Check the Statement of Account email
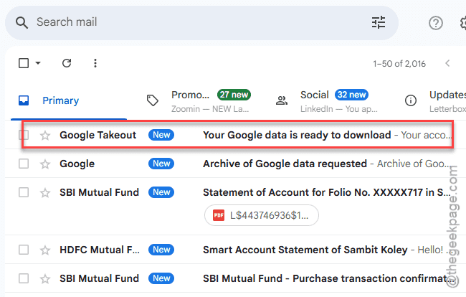 pyautogui.click(x=24, y=192)
